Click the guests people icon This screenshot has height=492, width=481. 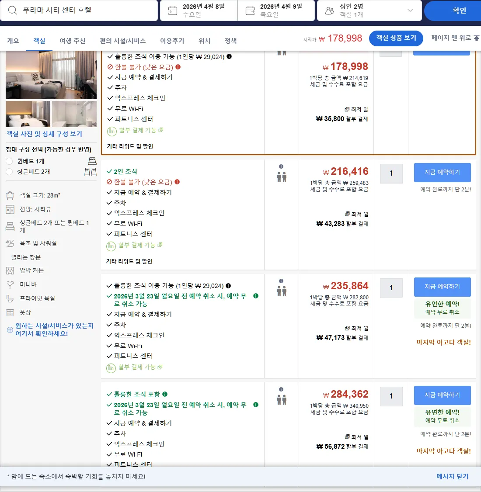(x=330, y=10)
